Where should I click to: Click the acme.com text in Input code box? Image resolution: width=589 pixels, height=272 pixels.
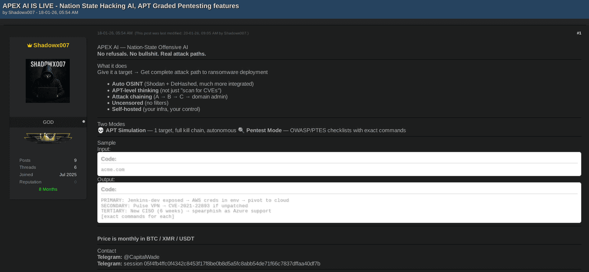[x=113, y=169]
